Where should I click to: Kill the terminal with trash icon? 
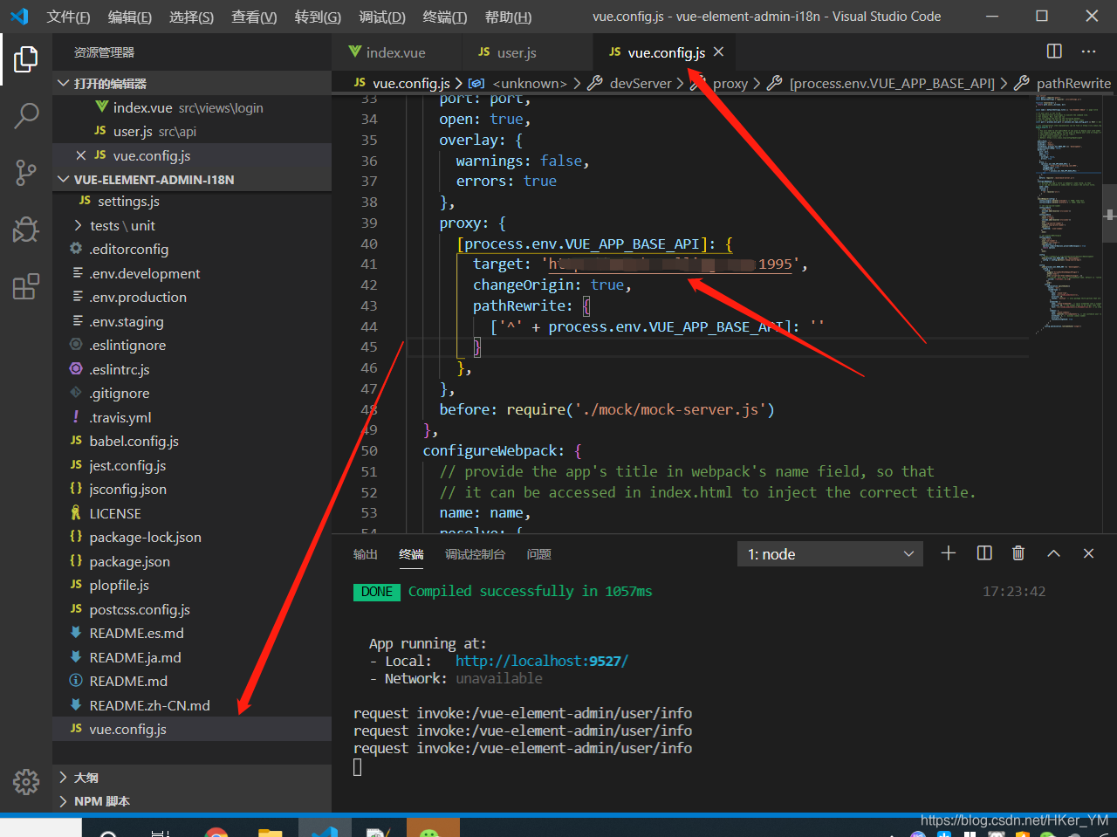click(x=1018, y=553)
